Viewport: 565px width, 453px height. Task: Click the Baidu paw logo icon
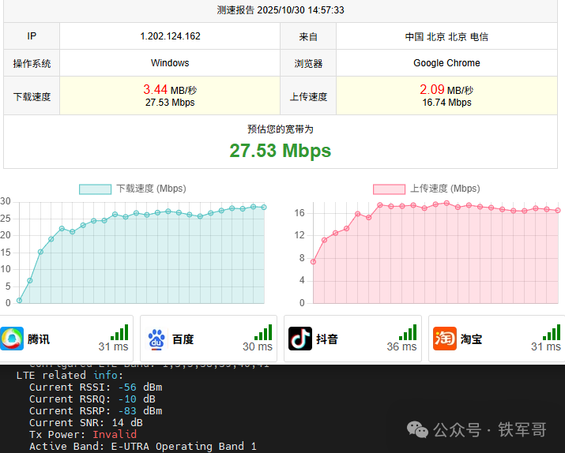(156, 339)
